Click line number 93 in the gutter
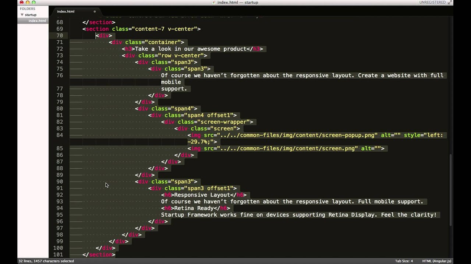Image resolution: width=471 pixels, height=264 pixels. click(x=60, y=202)
